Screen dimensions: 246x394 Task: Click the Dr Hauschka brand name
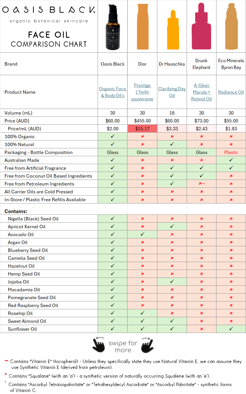pos(172,64)
